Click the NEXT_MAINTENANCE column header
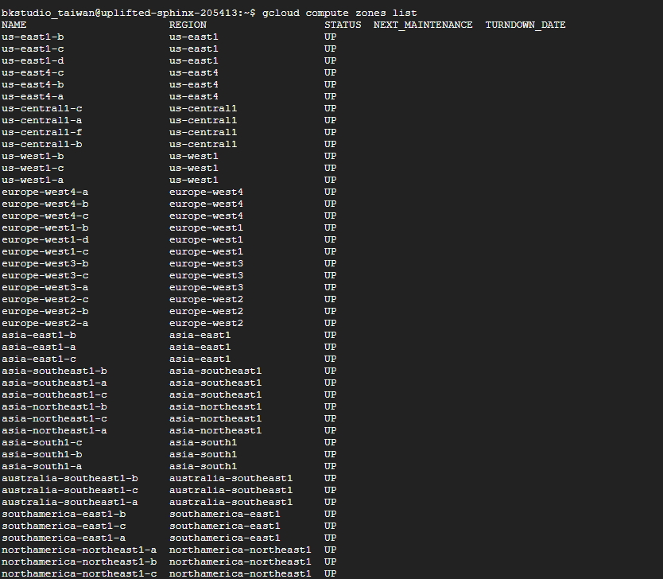This screenshot has height=579, width=663. click(423, 25)
